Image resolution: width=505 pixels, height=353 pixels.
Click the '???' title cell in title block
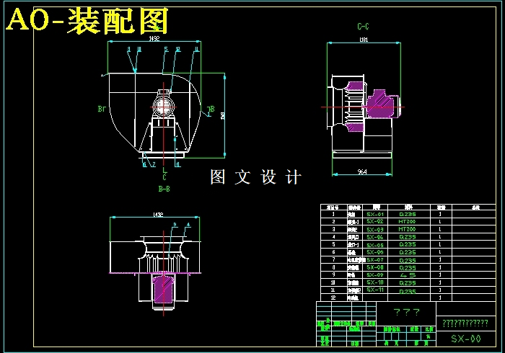point(406,312)
